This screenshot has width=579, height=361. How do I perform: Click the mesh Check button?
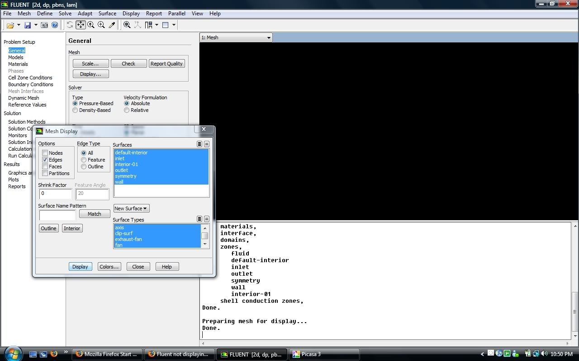[x=128, y=64]
